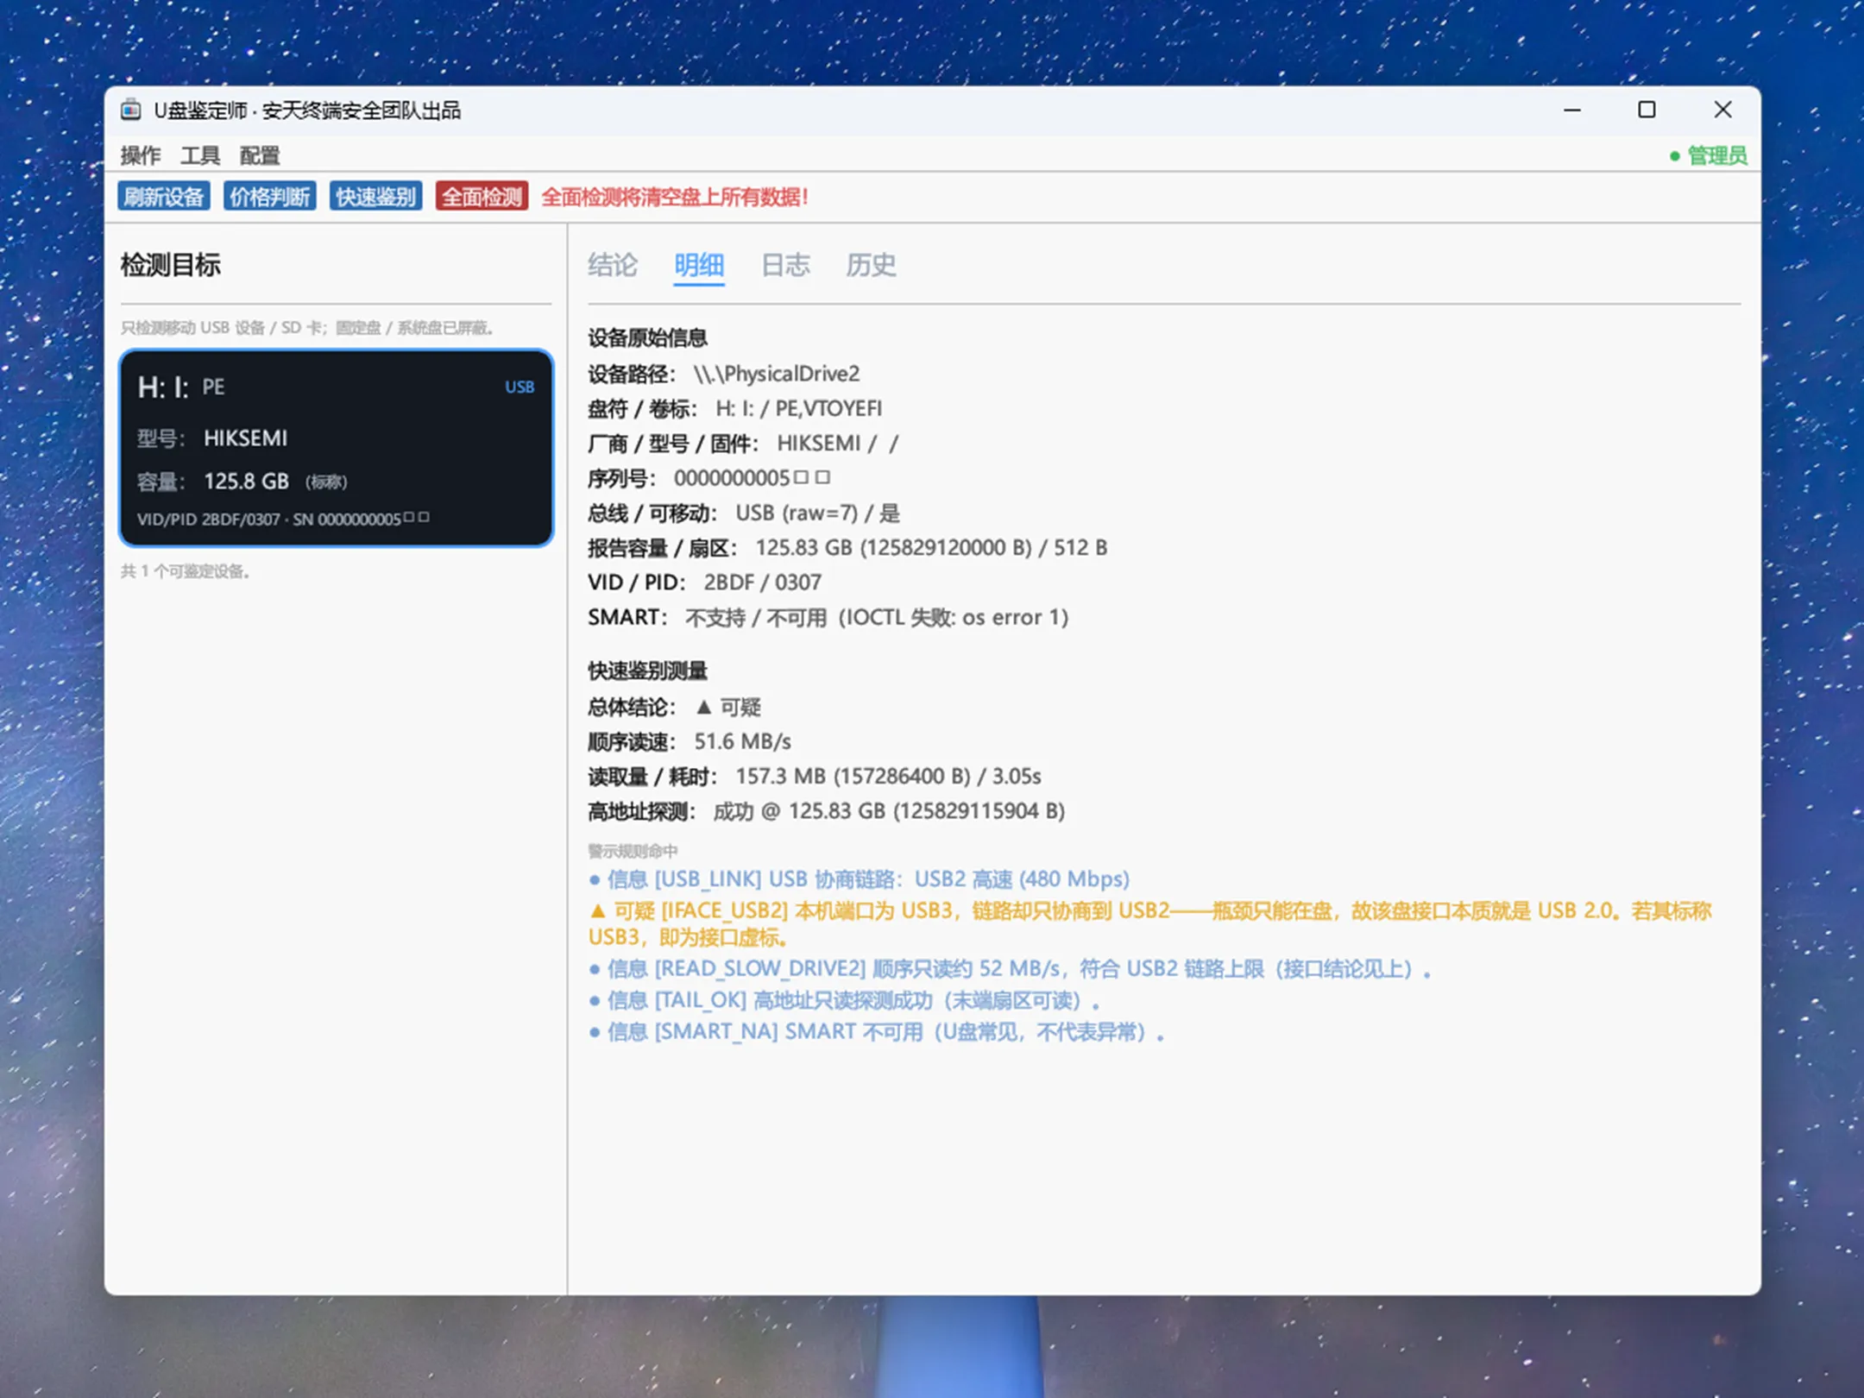Viewport: 1864px width, 1398px height.
Task: Click the 顺序读速 51.6 MB/s value
Action: click(x=742, y=742)
